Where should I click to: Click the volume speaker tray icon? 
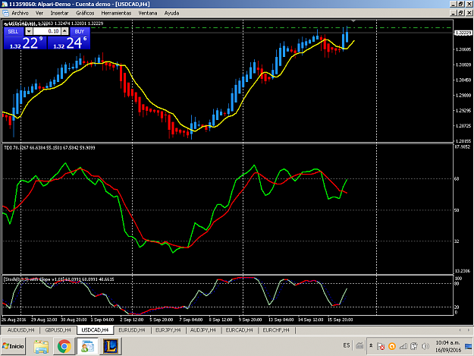click(425, 346)
